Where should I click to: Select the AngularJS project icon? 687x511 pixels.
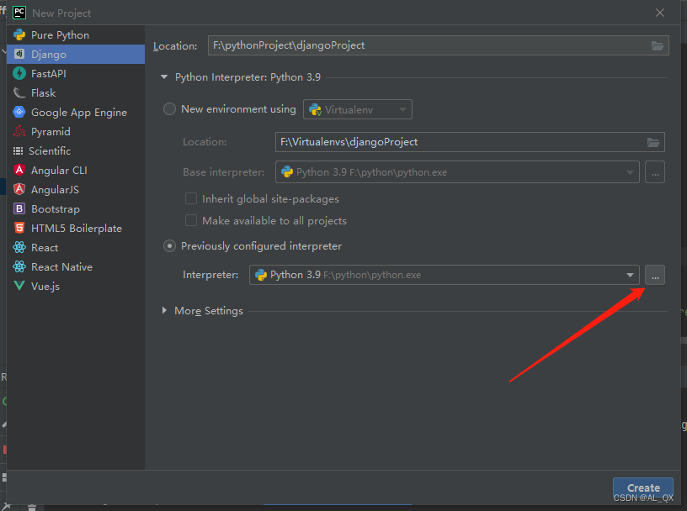coord(19,189)
